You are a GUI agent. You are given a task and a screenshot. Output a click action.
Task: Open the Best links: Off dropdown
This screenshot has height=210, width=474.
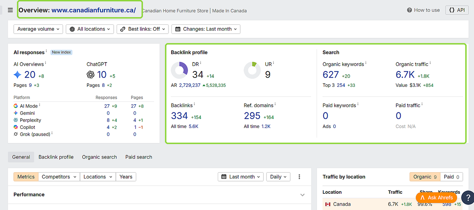143,29
